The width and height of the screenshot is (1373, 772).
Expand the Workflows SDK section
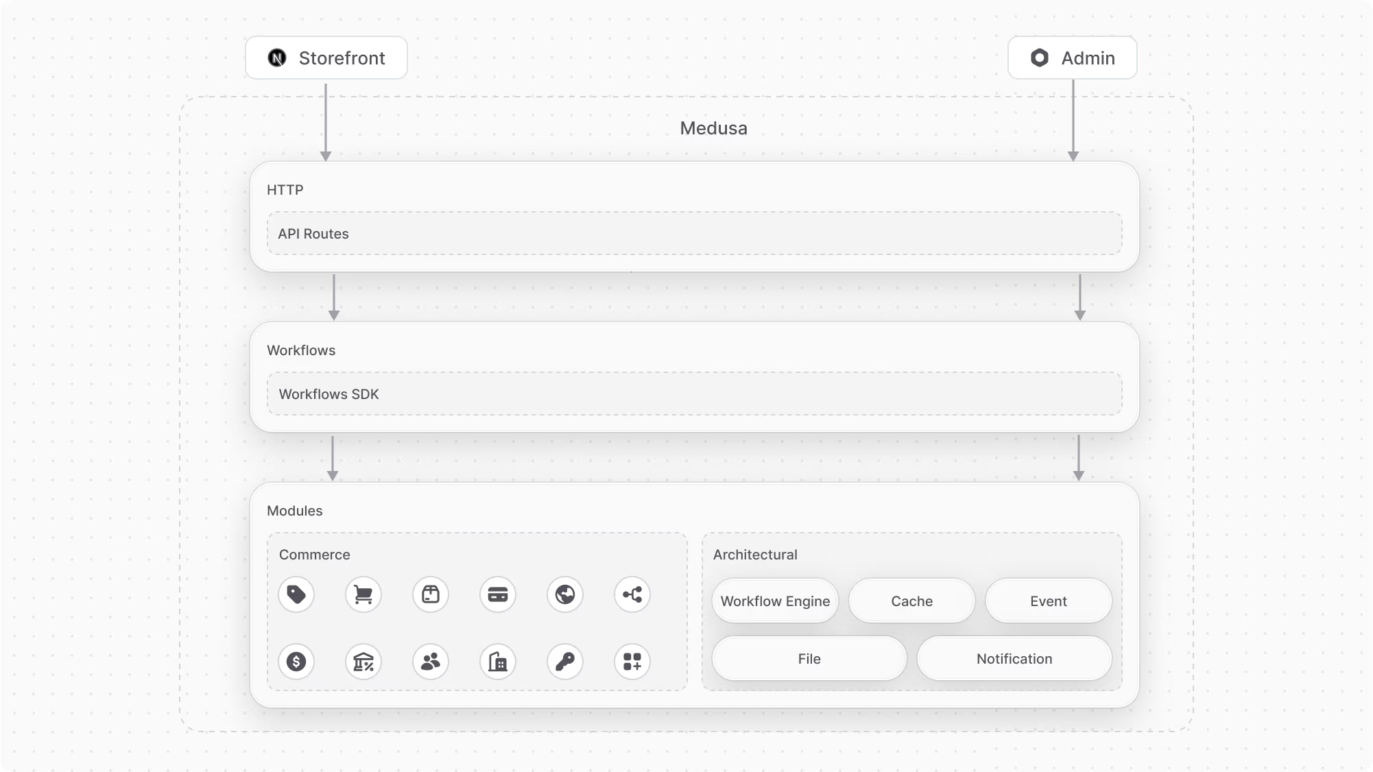329,394
